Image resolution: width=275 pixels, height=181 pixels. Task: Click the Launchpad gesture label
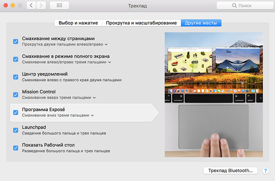(34, 127)
